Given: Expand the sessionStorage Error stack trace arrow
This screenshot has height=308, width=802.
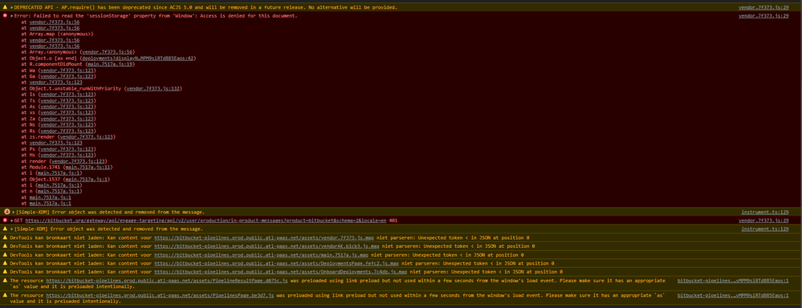Looking at the screenshot, I should [12, 16].
